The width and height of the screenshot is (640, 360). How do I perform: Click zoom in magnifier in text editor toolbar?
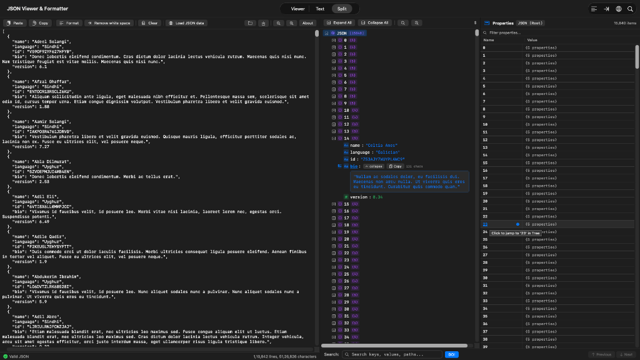click(291, 23)
